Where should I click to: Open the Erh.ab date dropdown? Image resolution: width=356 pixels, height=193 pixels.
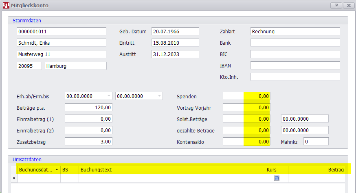pyautogui.click(x=109, y=96)
